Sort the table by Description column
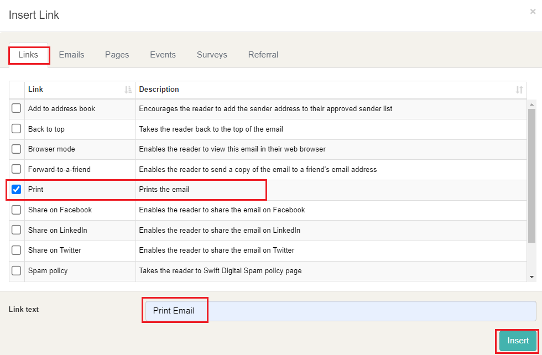 (x=519, y=90)
